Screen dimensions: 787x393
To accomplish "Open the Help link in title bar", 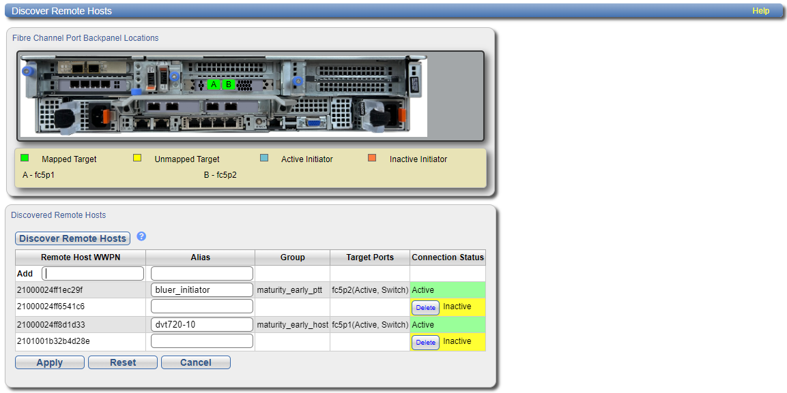I will 760,11.
